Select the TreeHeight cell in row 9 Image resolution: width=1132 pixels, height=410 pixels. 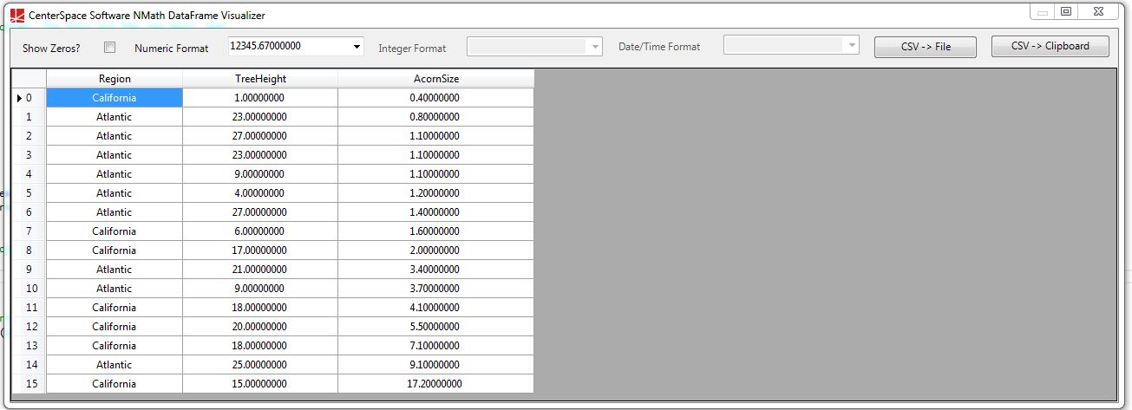point(260,270)
